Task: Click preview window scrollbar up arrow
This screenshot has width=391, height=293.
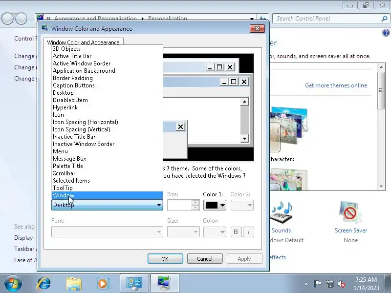Action: coord(245,102)
